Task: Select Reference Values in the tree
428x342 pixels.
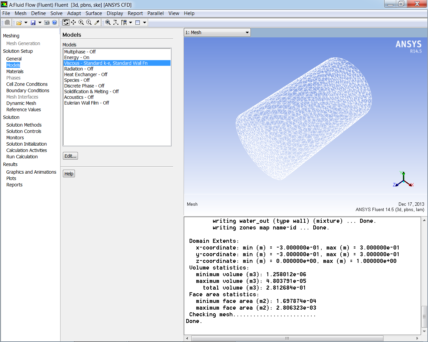Action: click(23, 110)
